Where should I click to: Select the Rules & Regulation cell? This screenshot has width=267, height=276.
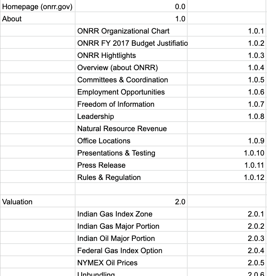point(131,177)
